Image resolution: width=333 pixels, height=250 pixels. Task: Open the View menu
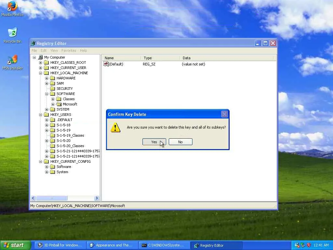pyautogui.click(x=54, y=50)
